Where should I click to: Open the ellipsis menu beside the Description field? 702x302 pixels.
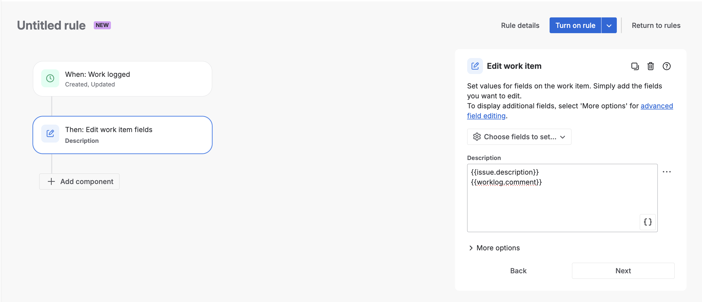[667, 172]
